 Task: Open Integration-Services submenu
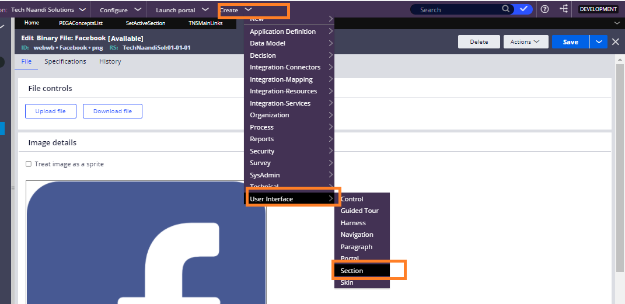coord(289,103)
